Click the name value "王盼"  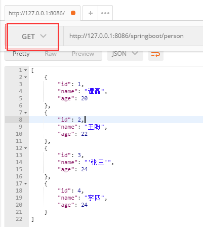coord(94,127)
